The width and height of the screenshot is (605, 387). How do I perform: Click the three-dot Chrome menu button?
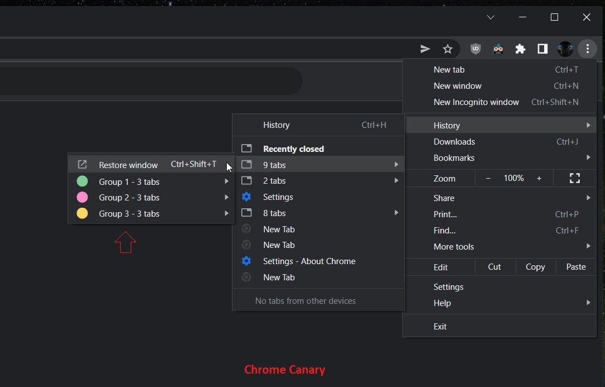click(x=587, y=49)
